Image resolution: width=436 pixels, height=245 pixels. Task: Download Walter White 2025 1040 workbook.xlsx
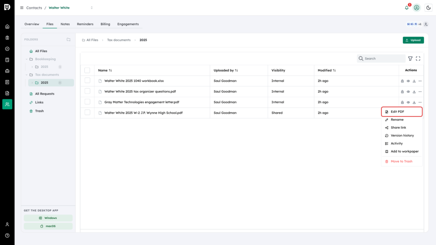click(x=414, y=81)
